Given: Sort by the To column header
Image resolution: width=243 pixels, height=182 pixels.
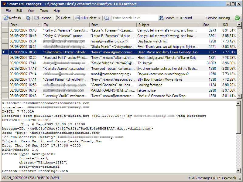Looking at the screenshot, I should [x=66, y=25].
